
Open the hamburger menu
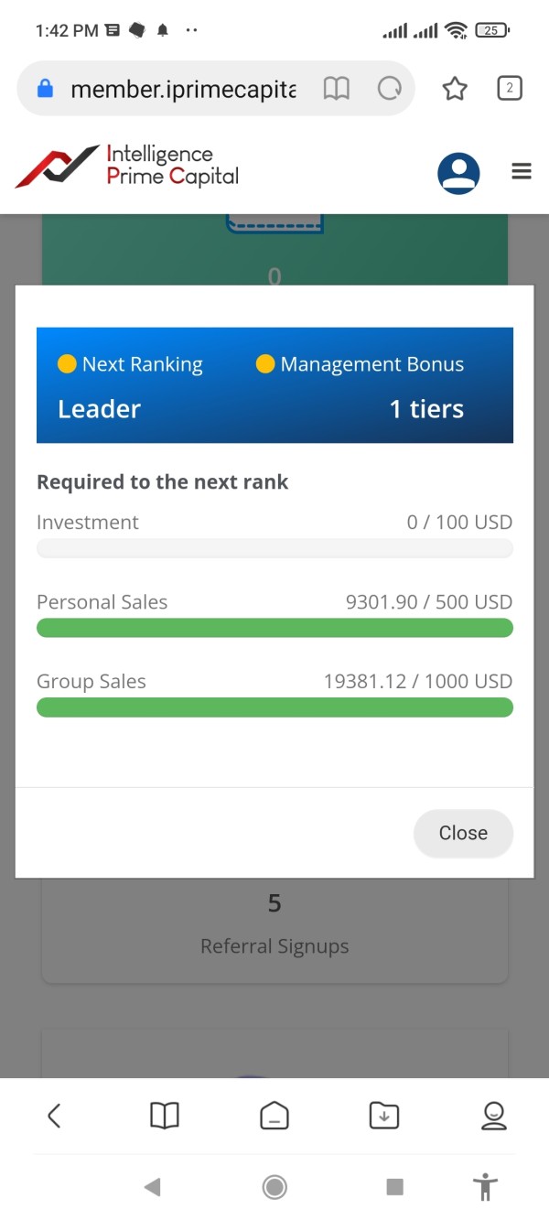tap(522, 171)
